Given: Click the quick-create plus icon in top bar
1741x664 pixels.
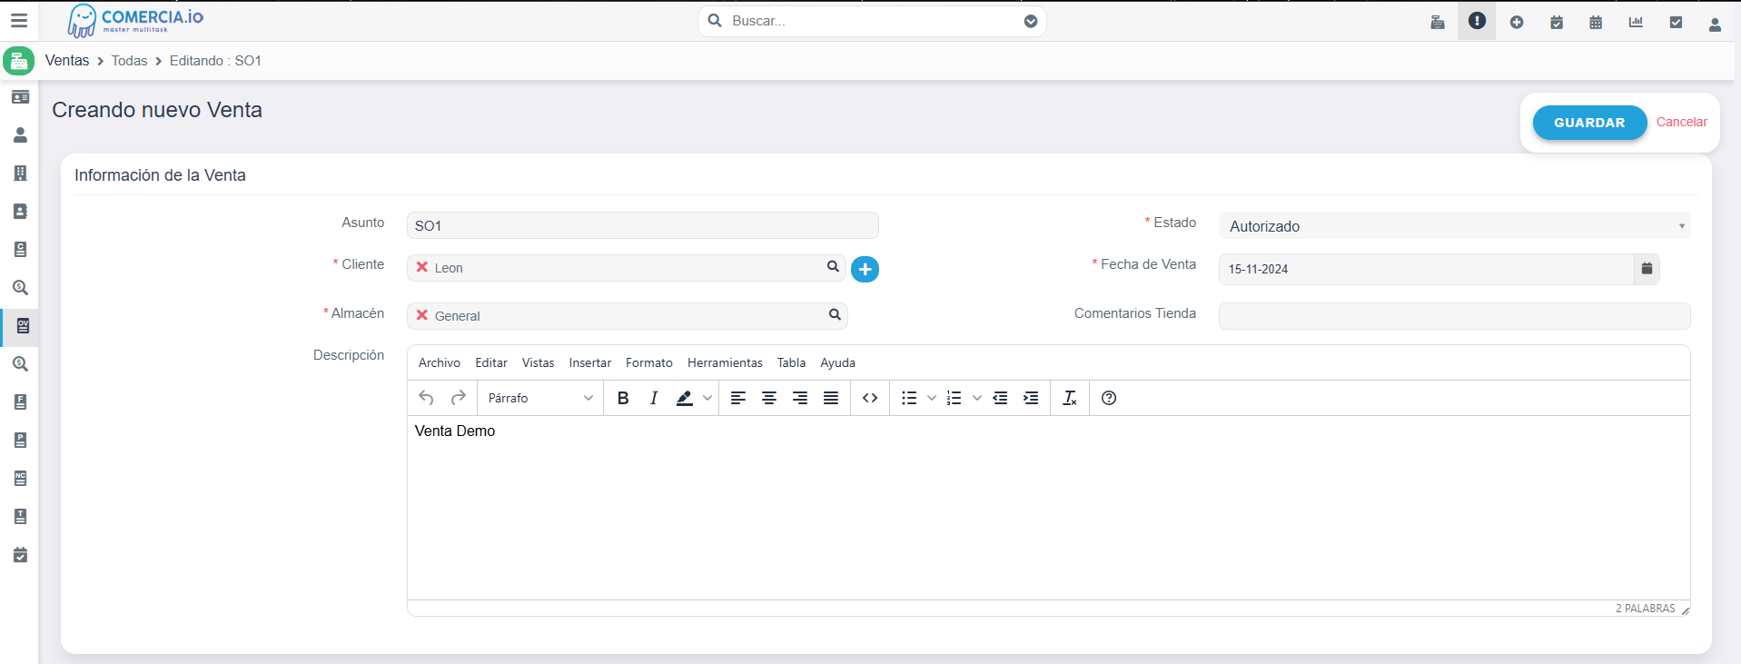Looking at the screenshot, I should pos(1517,23).
